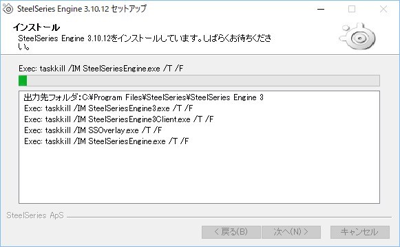Click the SteelSeries title bar app icon
This screenshot has width=400, height=247.
pyautogui.click(x=8, y=9)
